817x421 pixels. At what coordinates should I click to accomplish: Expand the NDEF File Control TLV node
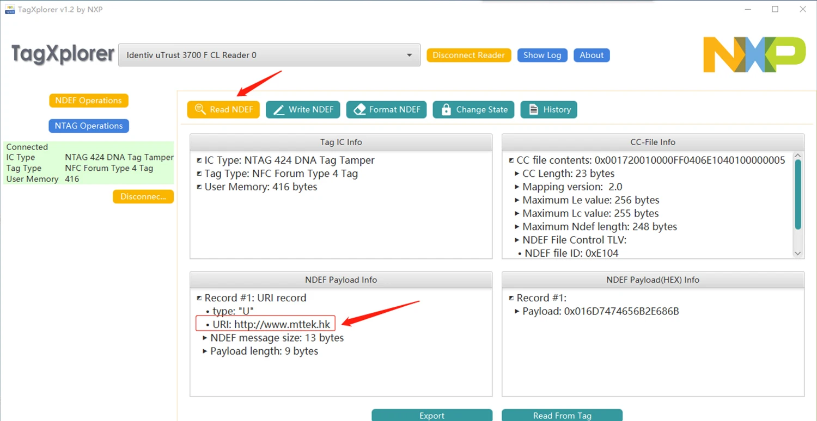(517, 240)
